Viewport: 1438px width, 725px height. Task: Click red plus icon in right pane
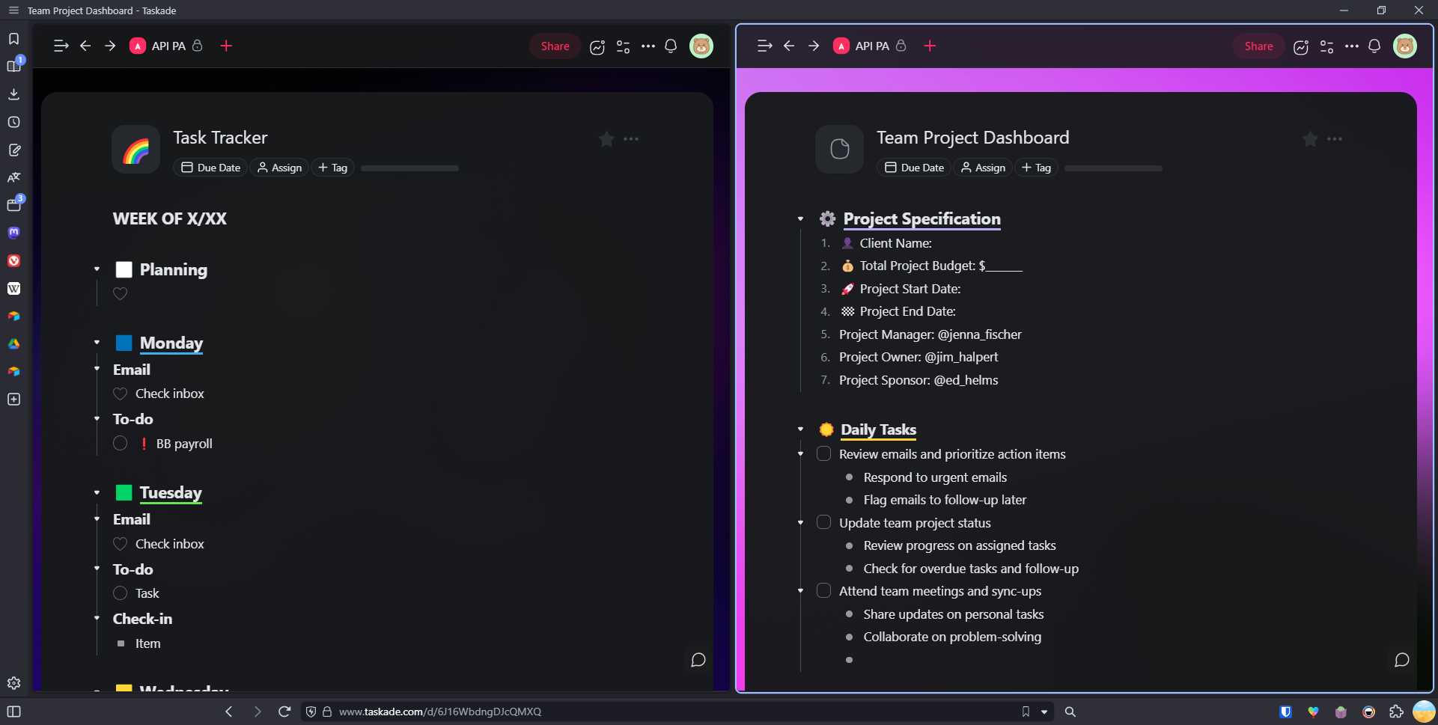click(930, 46)
